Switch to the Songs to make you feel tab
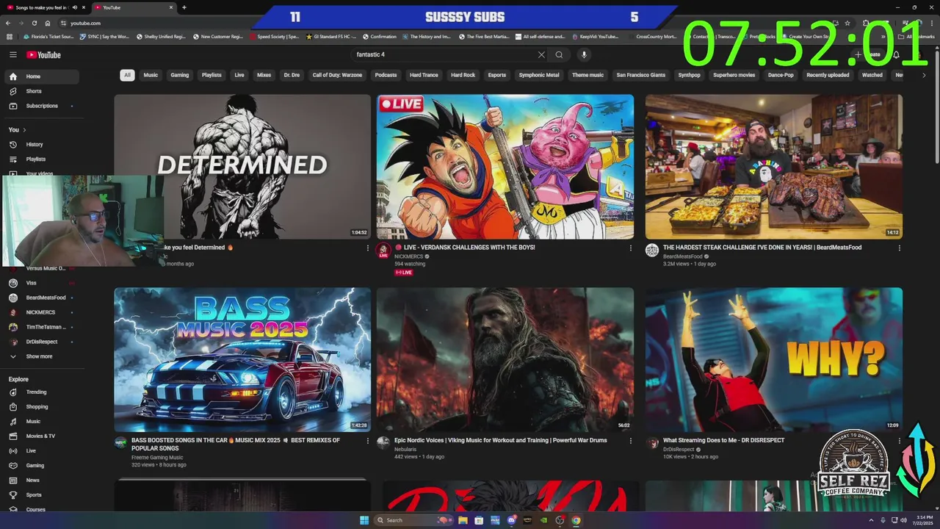The height and width of the screenshot is (529, 940). (41, 7)
